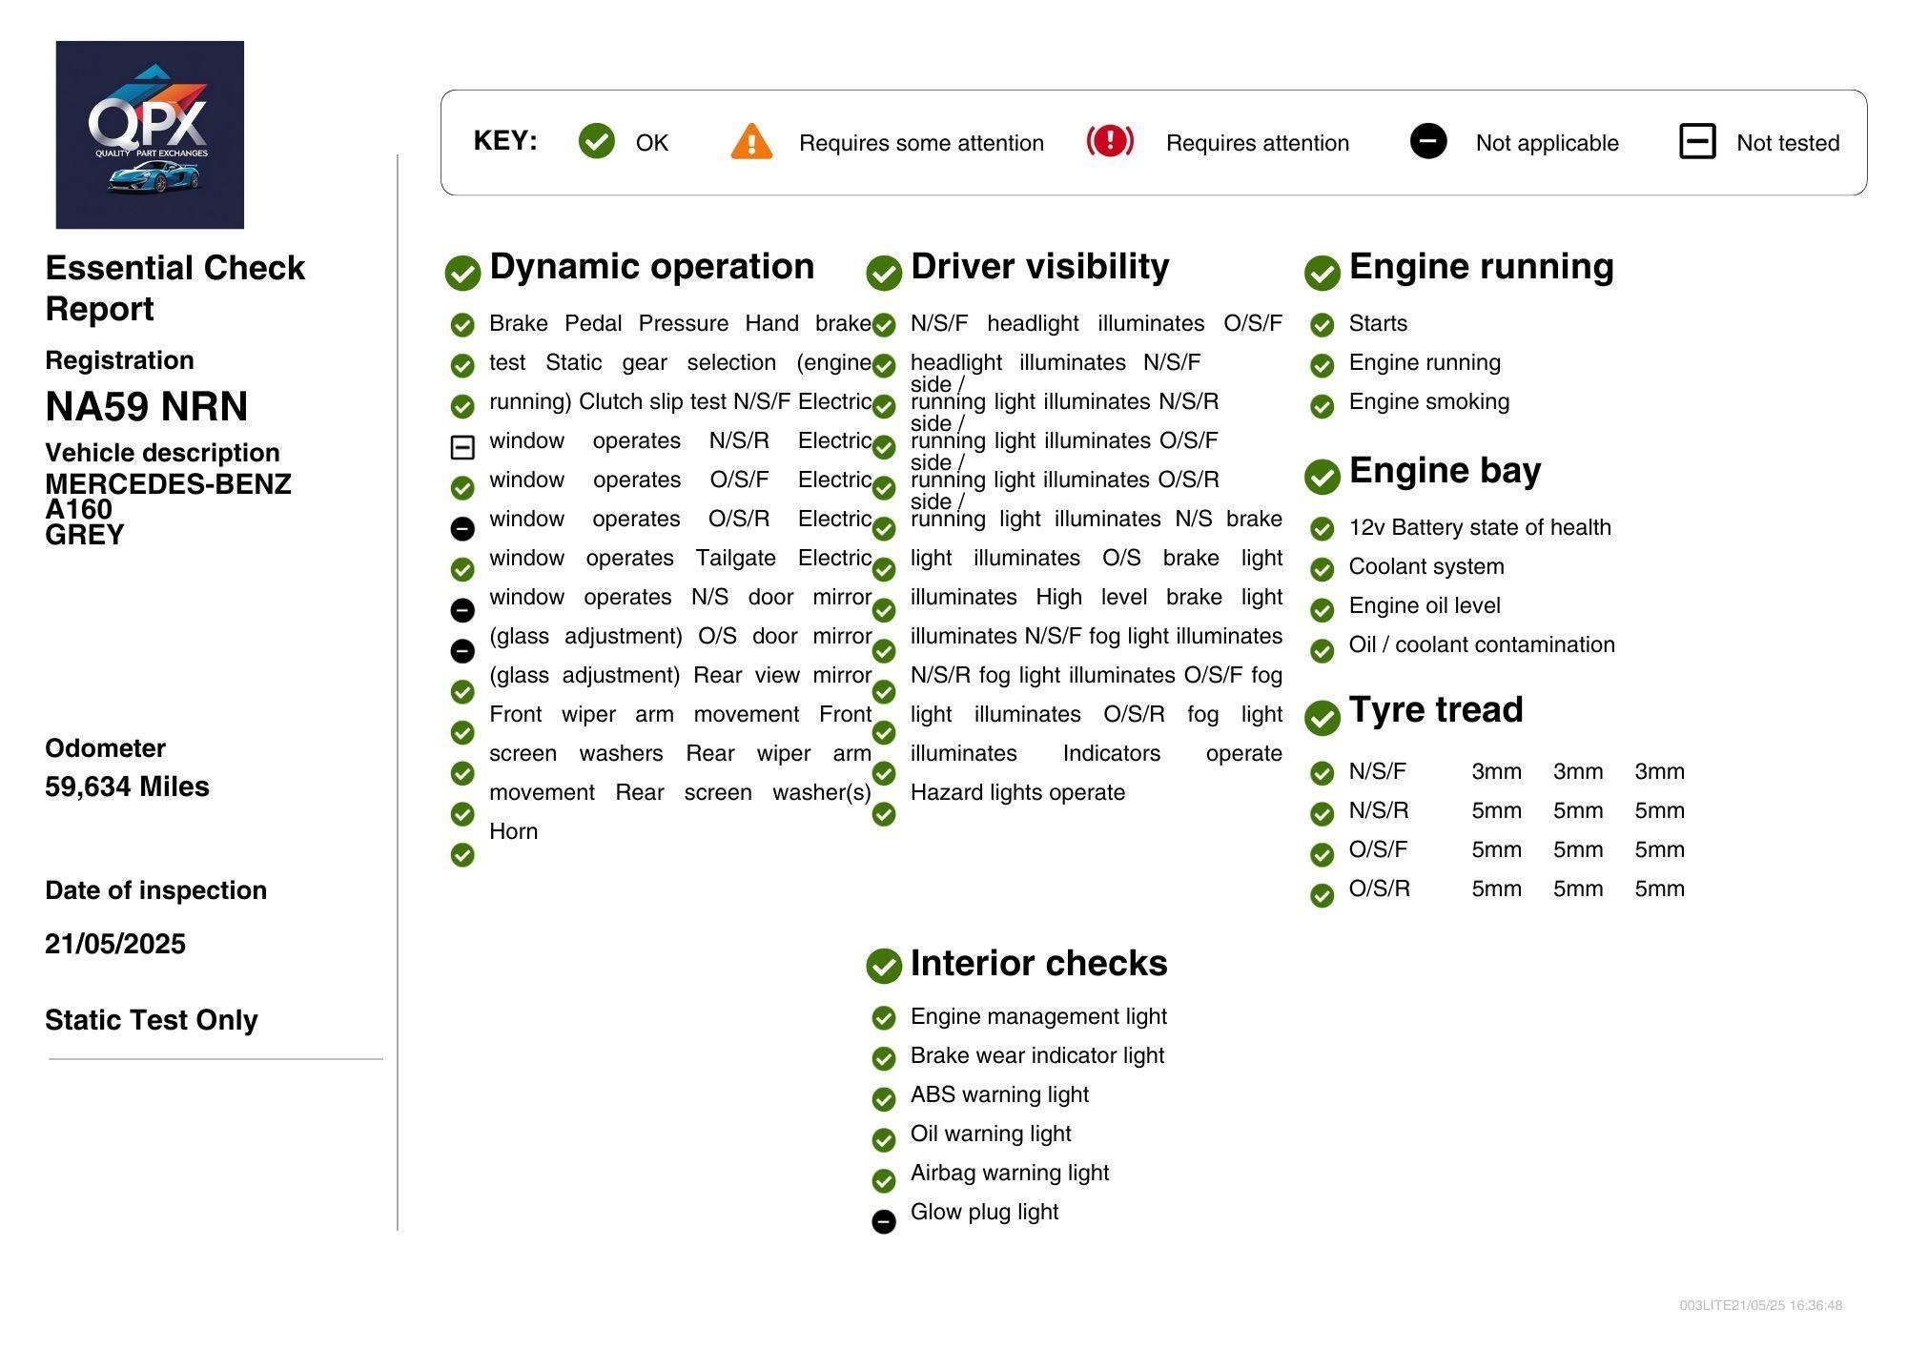Click the tick next to 12v Battery state of health
The image size is (1907, 1348).
[1323, 529]
